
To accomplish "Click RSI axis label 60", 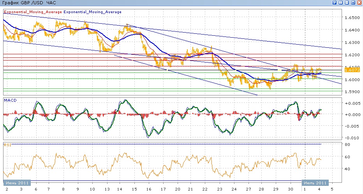I will point(347,157).
